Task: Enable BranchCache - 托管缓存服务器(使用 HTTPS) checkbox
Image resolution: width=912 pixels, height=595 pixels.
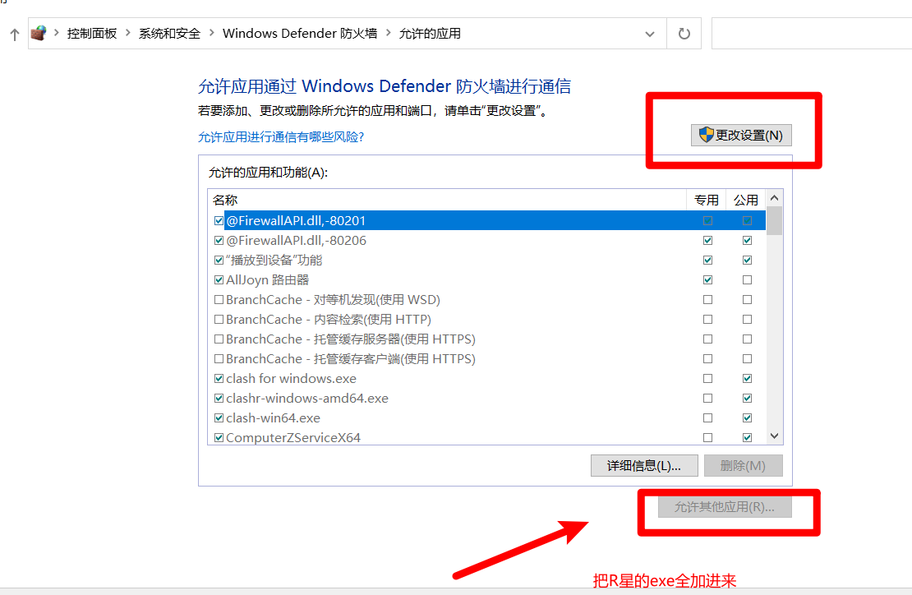Action: pyautogui.click(x=219, y=339)
